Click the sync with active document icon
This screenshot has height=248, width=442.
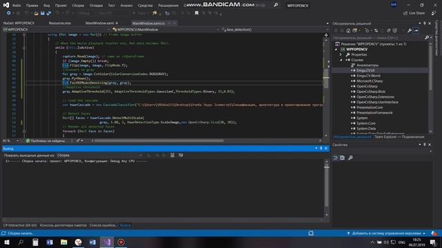[376, 30]
